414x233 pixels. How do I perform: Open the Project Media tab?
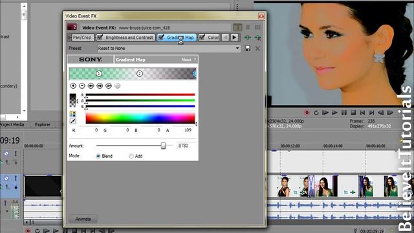tap(12, 124)
